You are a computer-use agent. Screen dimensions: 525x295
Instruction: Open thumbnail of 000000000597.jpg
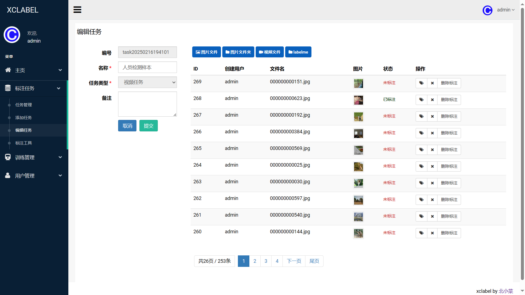(x=358, y=200)
